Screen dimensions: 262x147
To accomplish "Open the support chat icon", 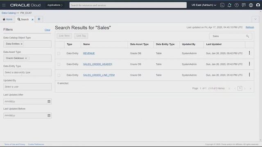I will tap(244, 5).
